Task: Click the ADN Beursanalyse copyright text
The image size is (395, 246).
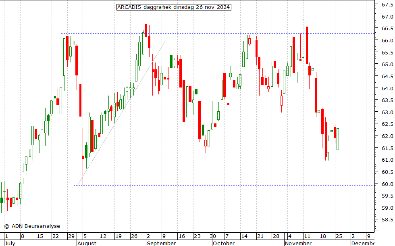Action: point(32,226)
